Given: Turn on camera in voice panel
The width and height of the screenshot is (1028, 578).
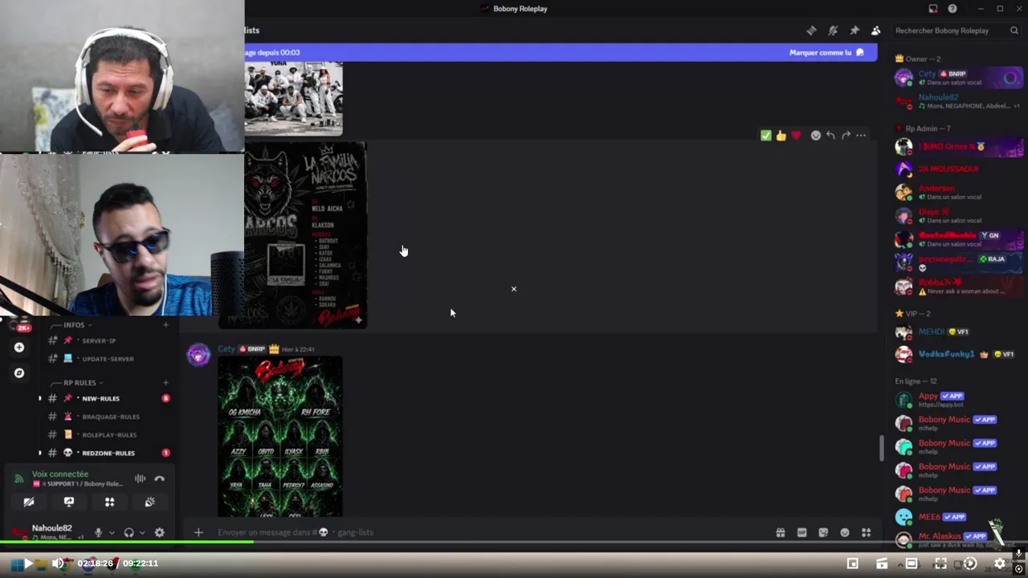Looking at the screenshot, I should 29,502.
